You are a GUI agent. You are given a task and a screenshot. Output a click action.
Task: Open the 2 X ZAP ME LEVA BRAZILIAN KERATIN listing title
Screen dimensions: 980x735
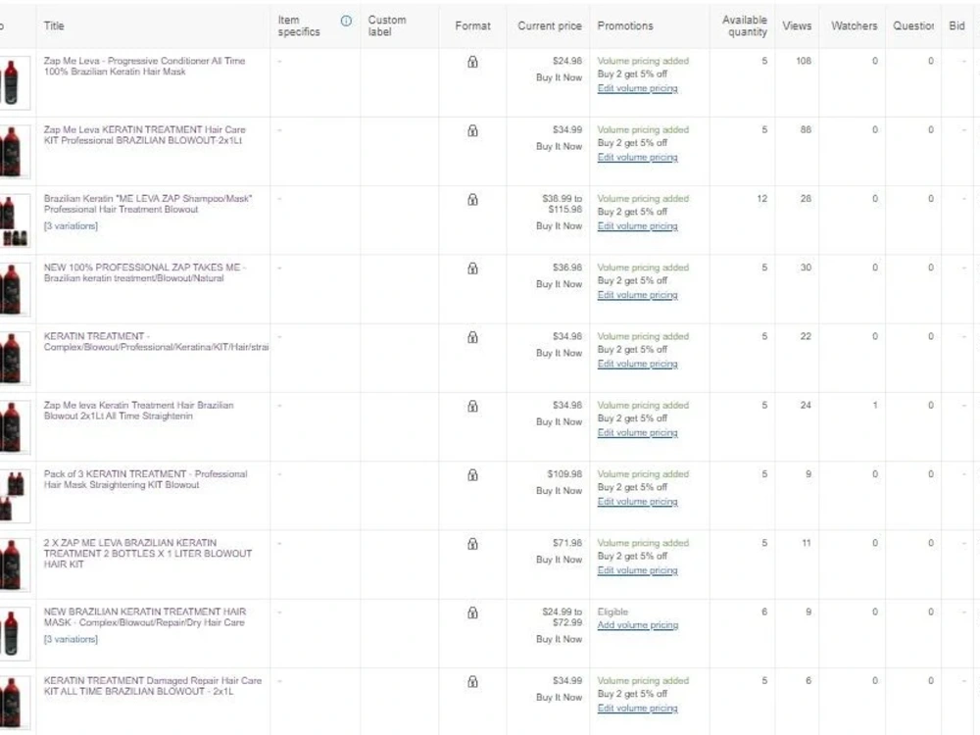(x=148, y=553)
